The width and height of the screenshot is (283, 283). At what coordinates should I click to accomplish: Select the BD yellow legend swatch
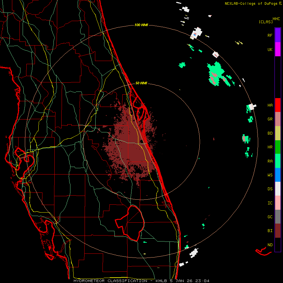(x=278, y=133)
